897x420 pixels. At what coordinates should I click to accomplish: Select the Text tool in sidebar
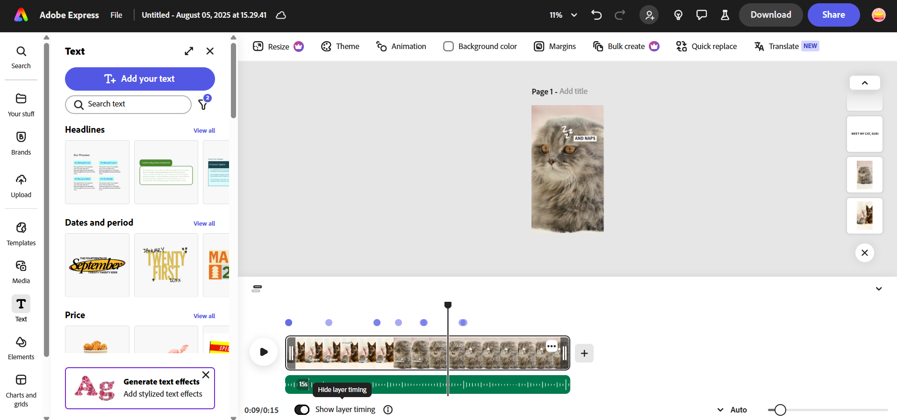point(21,309)
